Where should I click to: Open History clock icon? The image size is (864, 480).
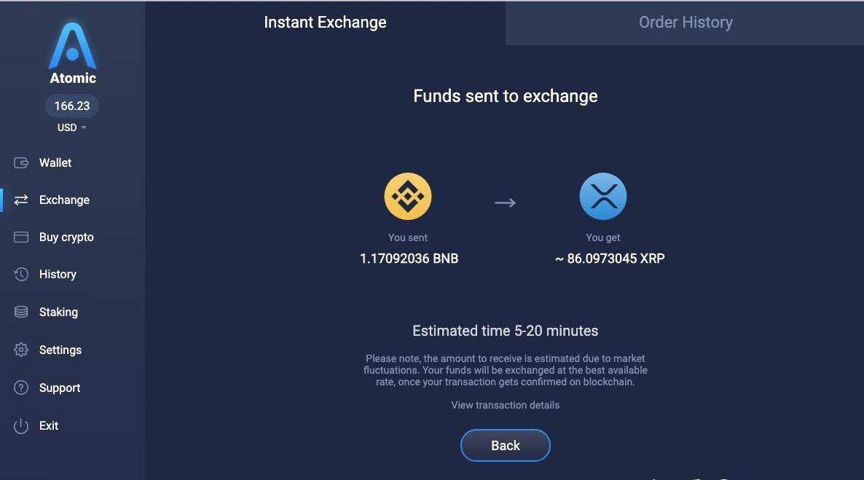[x=21, y=275]
